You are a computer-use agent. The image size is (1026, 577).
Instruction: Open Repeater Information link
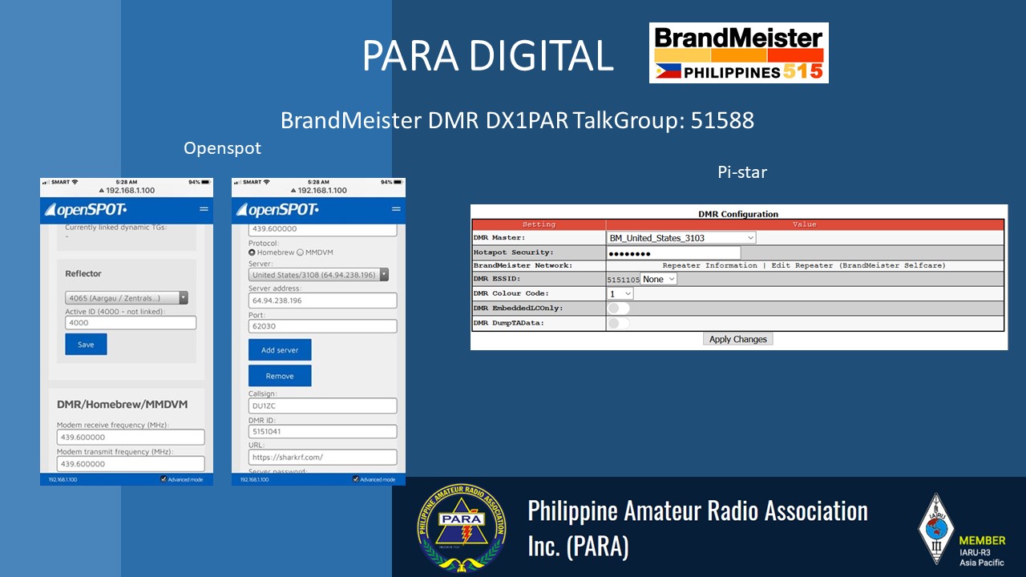pyautogui.click(x=709, y=265)
